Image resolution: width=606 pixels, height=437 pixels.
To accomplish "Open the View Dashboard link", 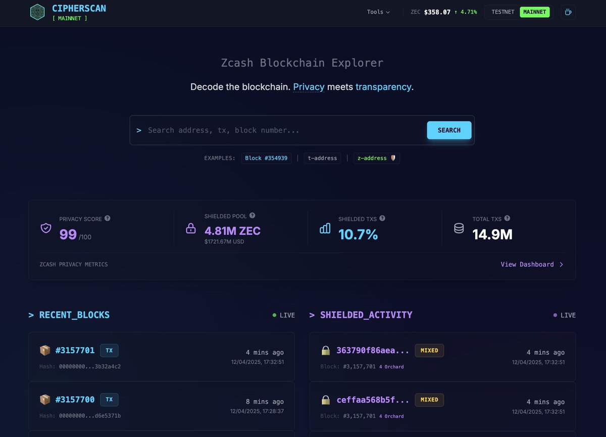I will [x=532, y=264].
